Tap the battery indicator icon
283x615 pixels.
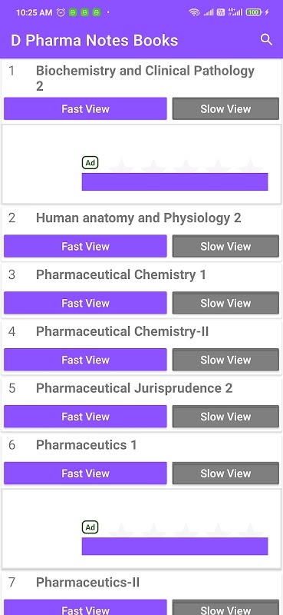254,12
